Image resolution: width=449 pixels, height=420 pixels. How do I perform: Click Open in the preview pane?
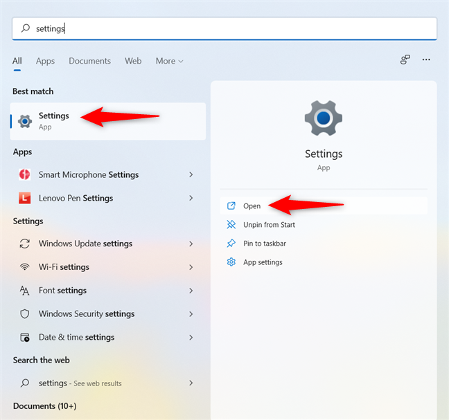(x=324, y=206)
